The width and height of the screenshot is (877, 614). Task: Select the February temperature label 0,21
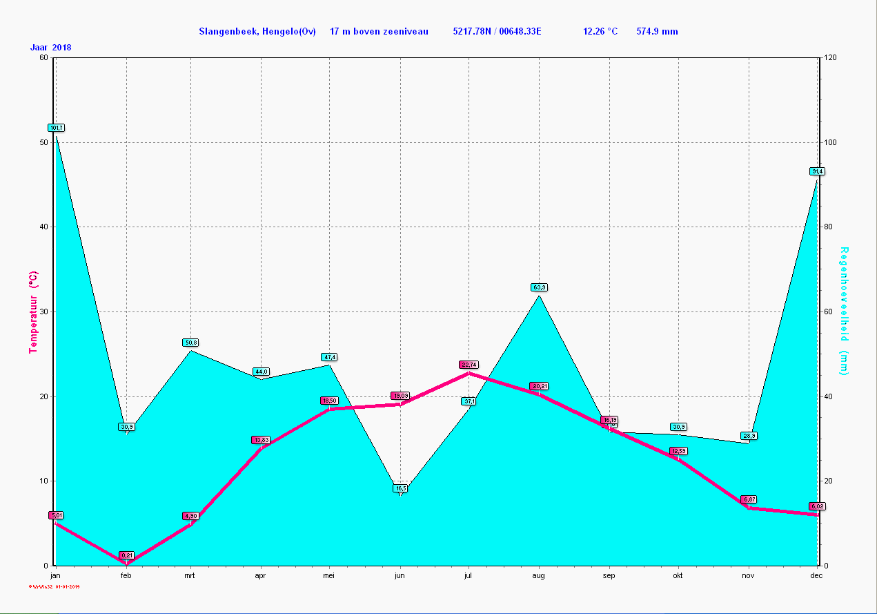[x=127, y=555]
